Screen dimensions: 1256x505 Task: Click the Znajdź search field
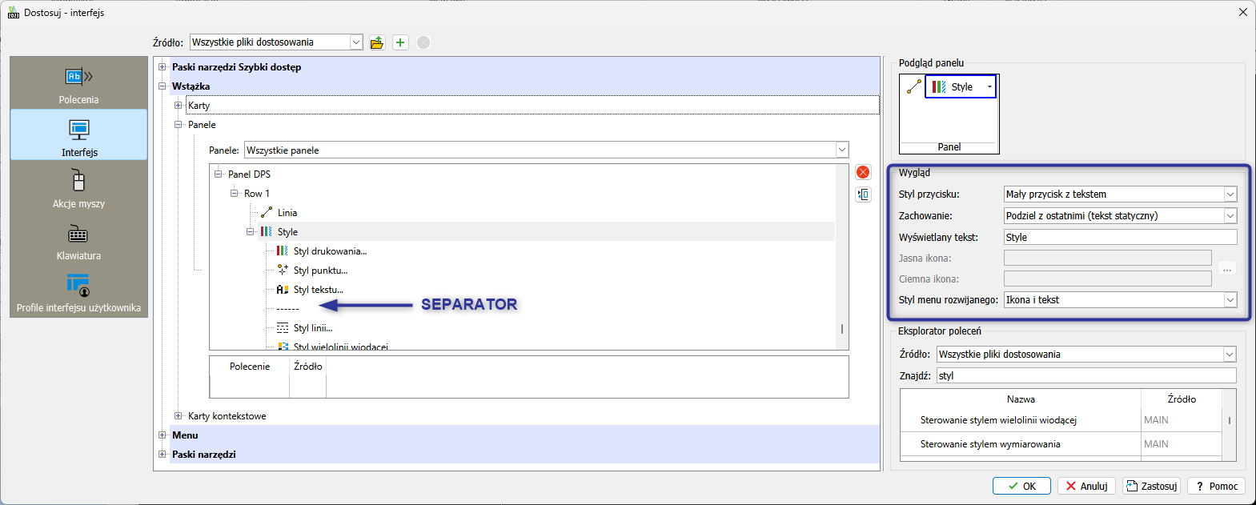coord(1085,375)
